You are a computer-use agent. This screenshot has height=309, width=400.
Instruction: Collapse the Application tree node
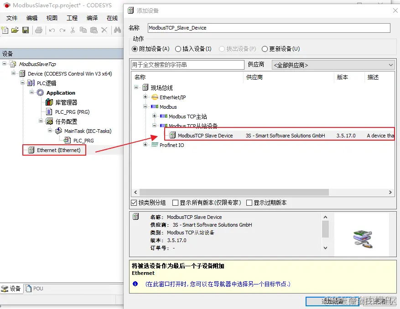[31, 92]
